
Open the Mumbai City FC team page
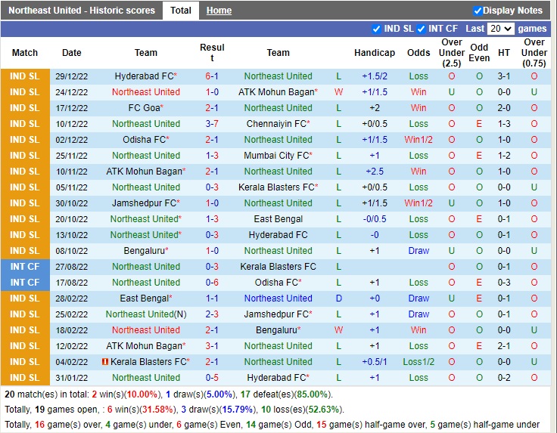(278, 156)
